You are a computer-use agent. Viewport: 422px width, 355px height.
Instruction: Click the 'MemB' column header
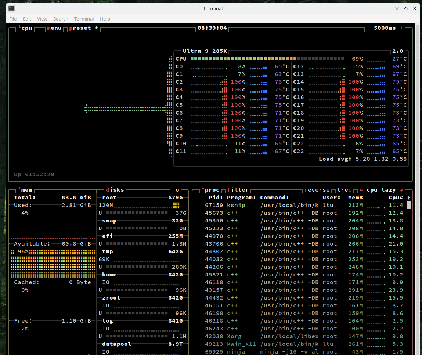click(355, 198)
